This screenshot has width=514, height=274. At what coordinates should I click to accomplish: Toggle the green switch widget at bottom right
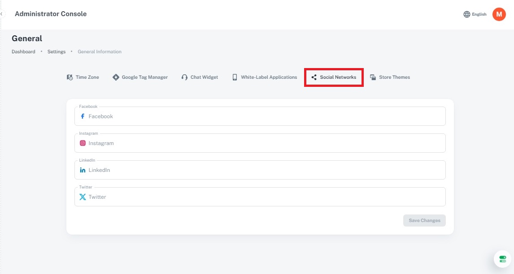tap(502, 259)
